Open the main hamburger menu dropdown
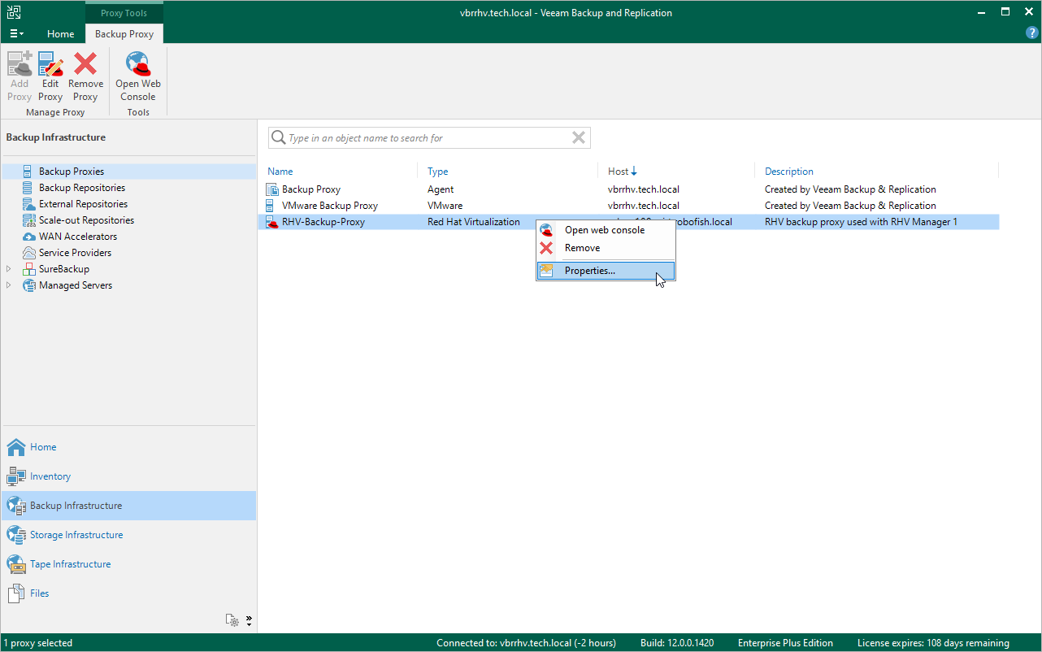Viewport: 1042px width, 652px height. pyautogui.click(x=16, y=33)
